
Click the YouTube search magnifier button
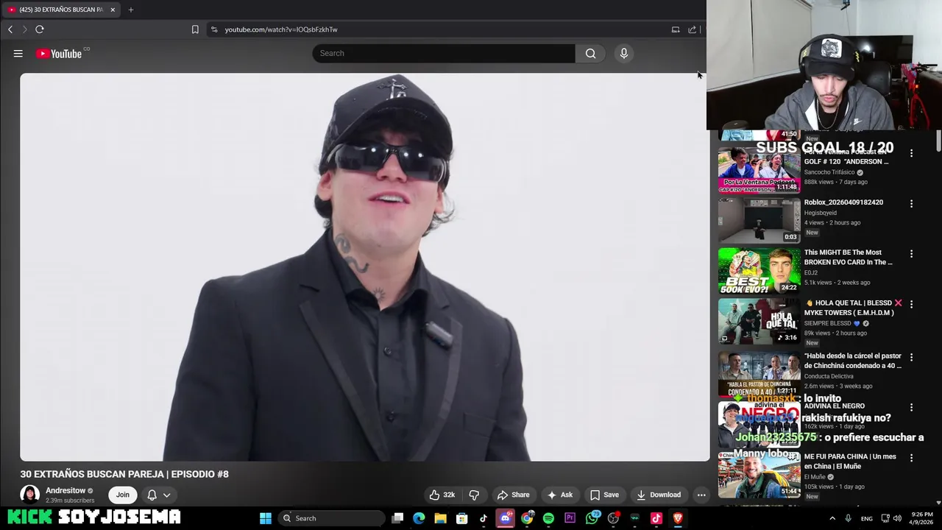coord(590,54)
